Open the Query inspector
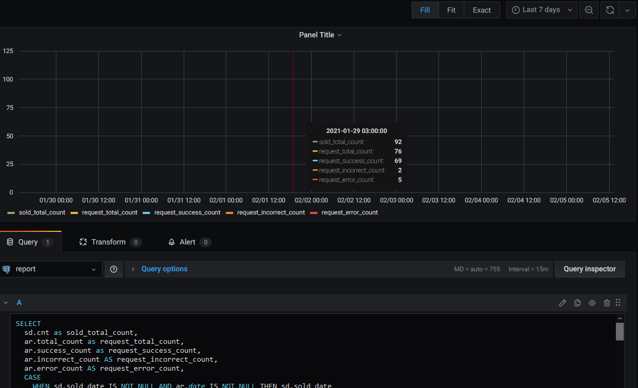The width and height of the screenshot is (638, 388). [x=590, y=269]
